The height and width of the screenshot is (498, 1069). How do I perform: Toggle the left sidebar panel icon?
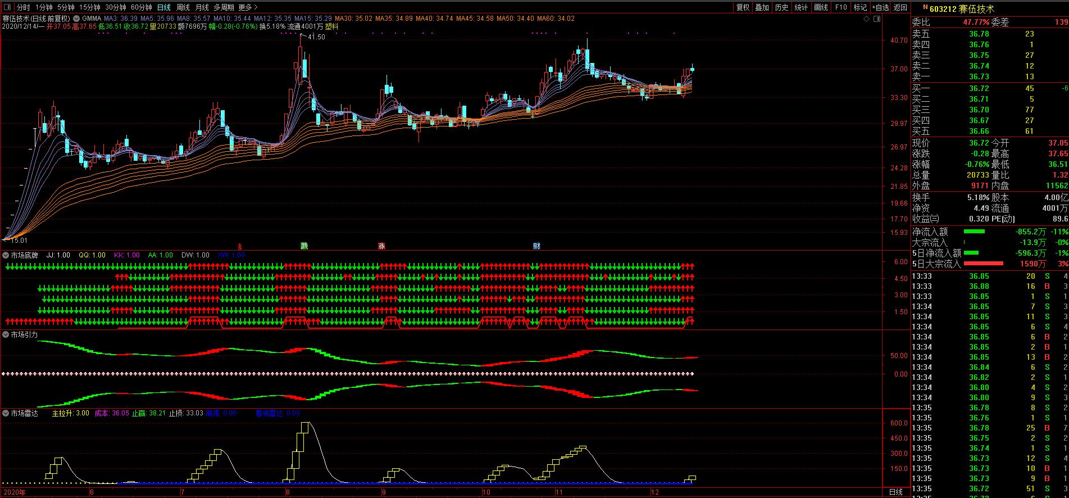7,7
